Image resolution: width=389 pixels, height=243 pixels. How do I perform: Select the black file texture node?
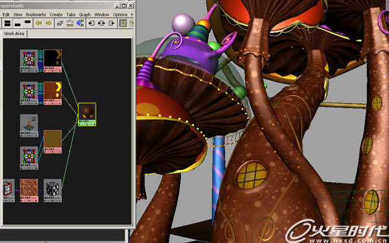point(53,61)
